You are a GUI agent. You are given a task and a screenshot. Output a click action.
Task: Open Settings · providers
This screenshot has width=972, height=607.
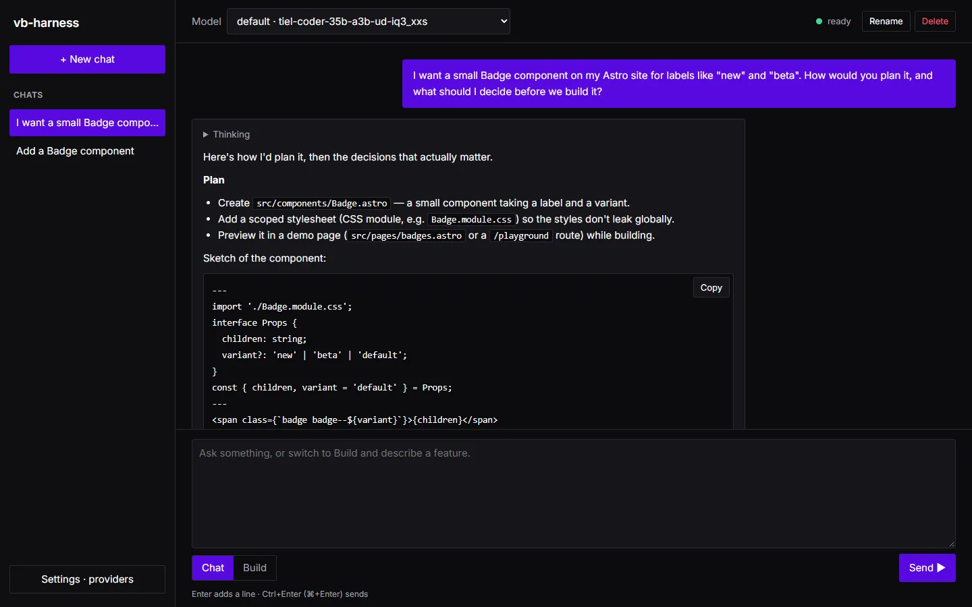pos(87,579)
